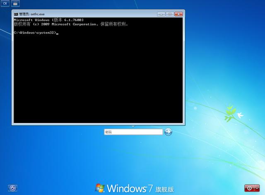This screenshot has height=195, width=265.
Task: Expand shutdown options arrow next to power button
Action: point(257,188)
